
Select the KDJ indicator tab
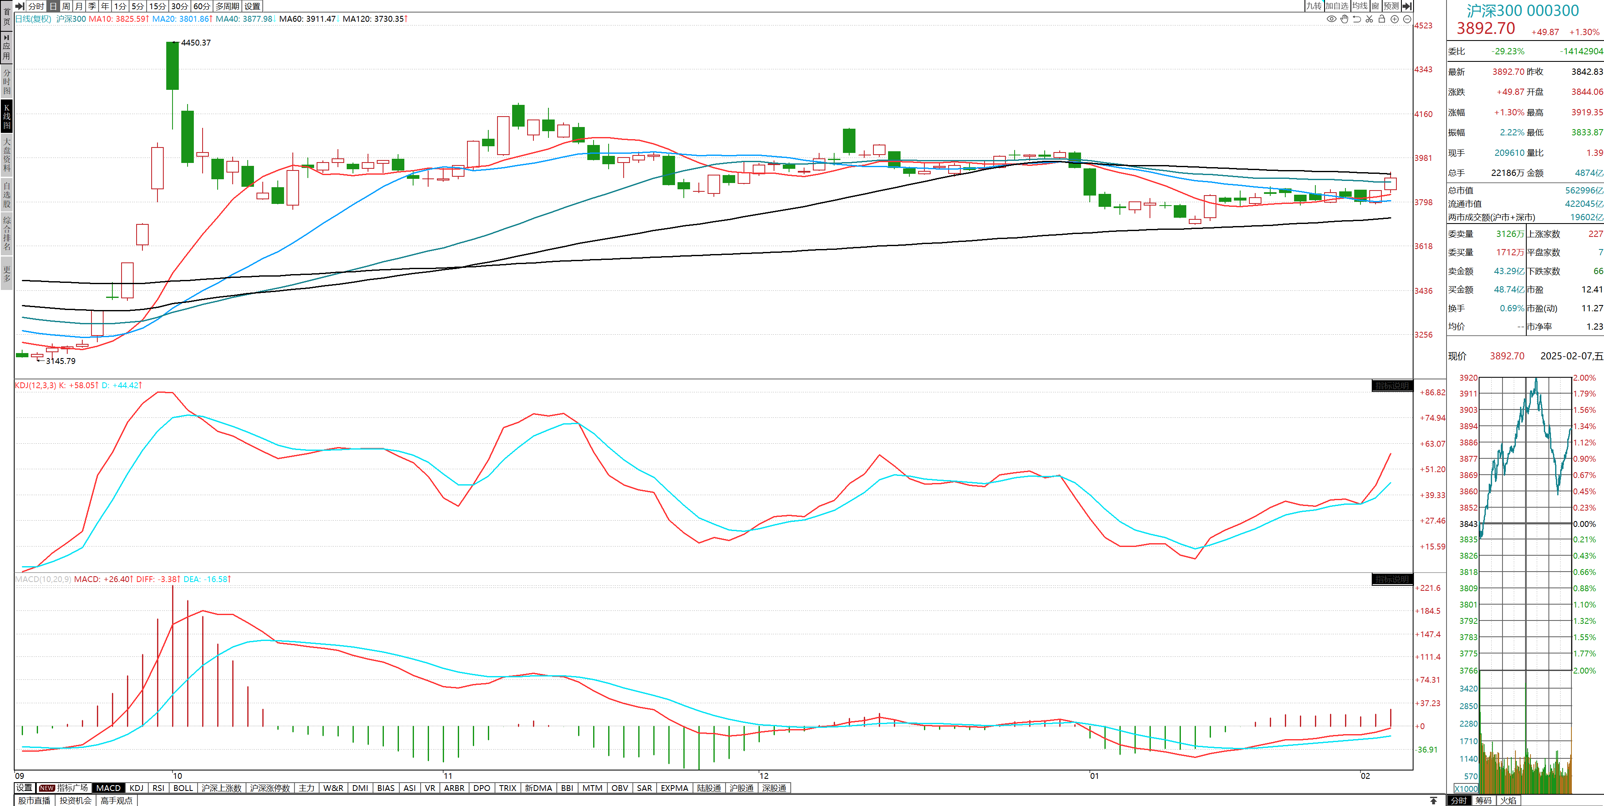point(136,788)
